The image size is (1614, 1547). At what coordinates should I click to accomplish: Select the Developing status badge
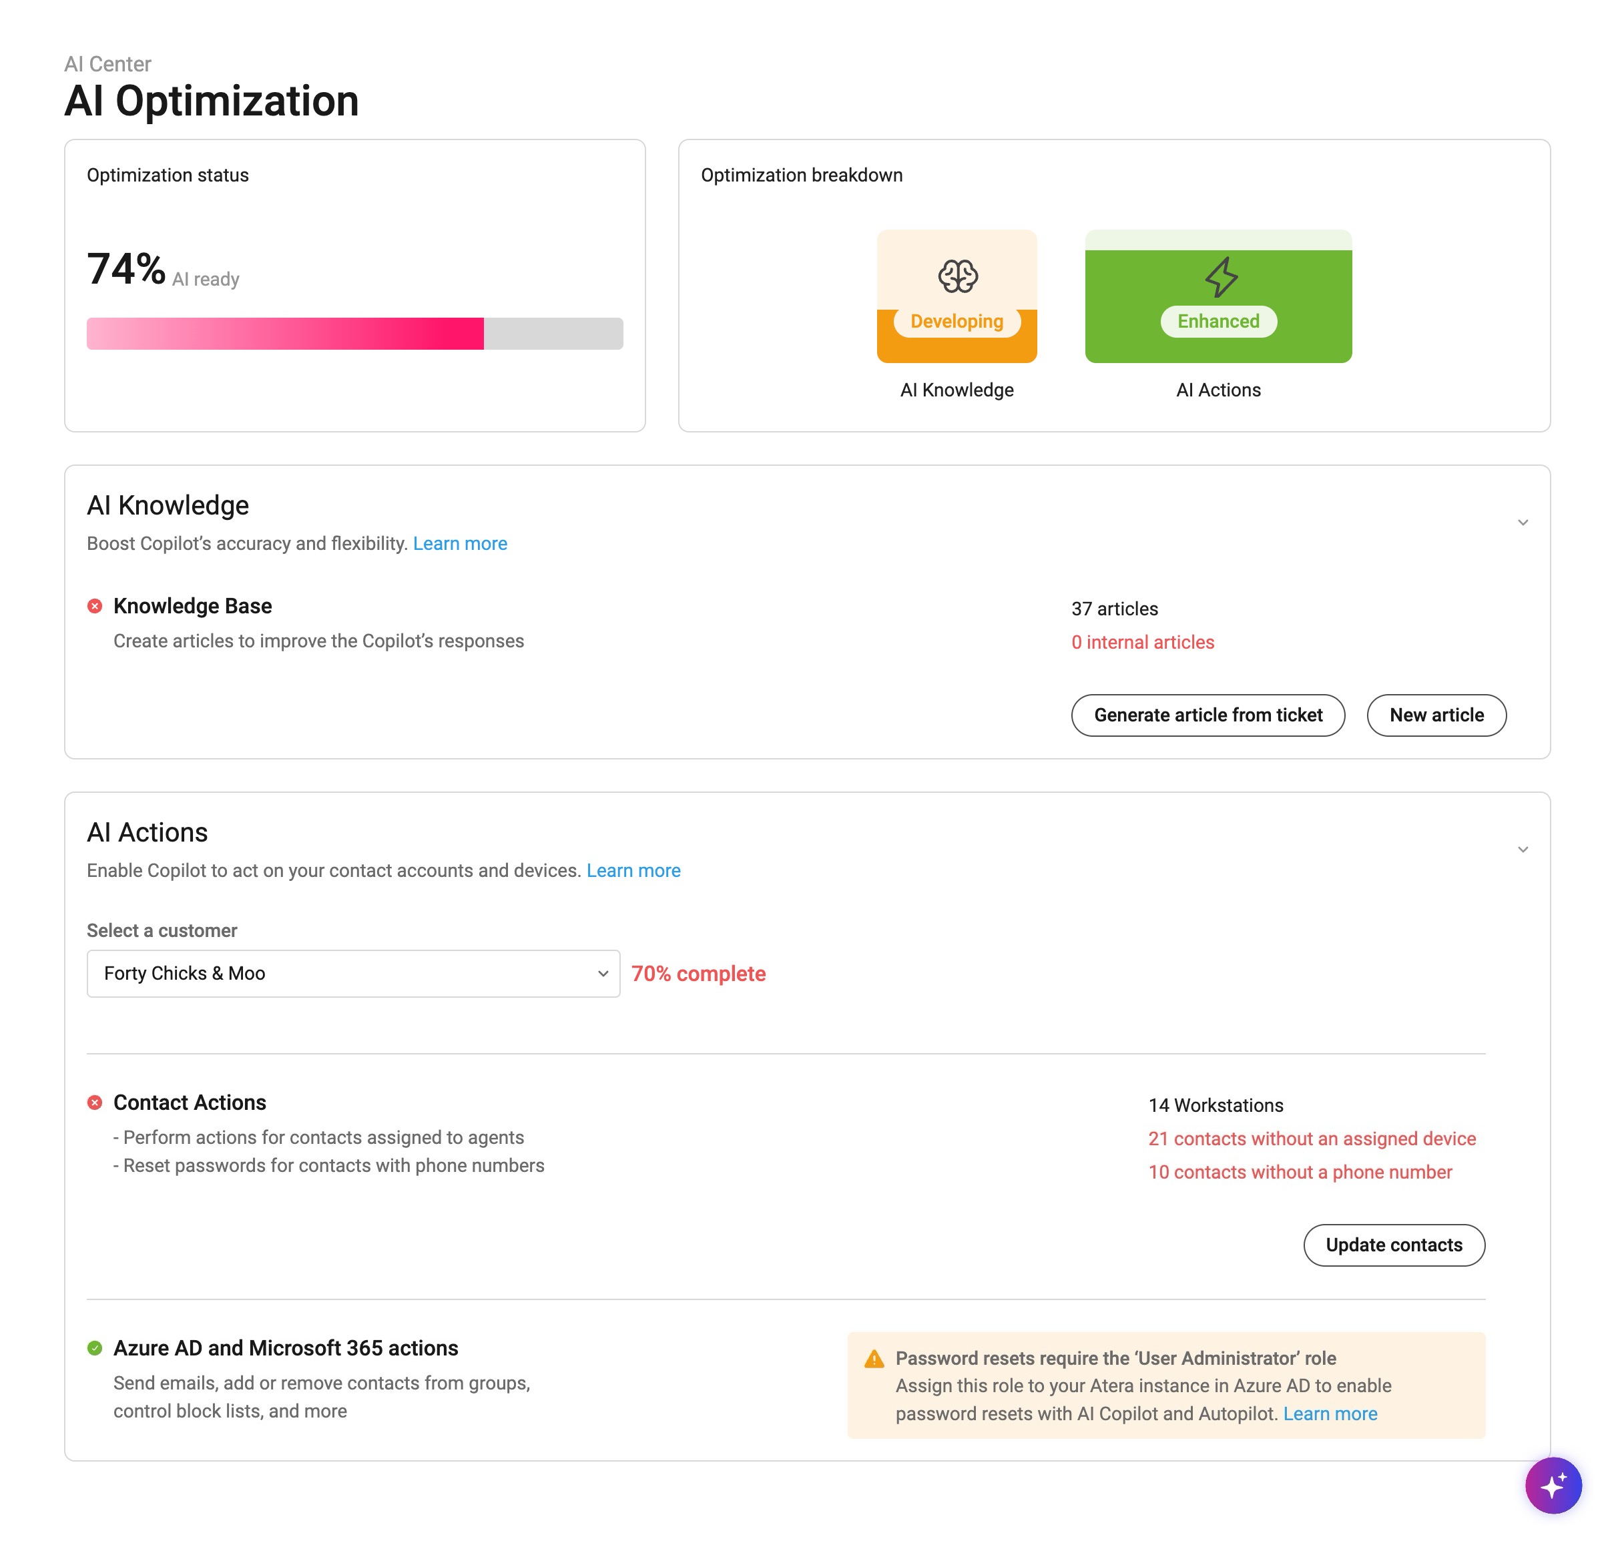957,321
